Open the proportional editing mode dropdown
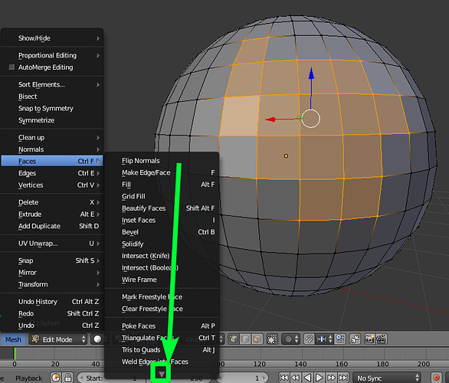 click(x=291, y=339)
